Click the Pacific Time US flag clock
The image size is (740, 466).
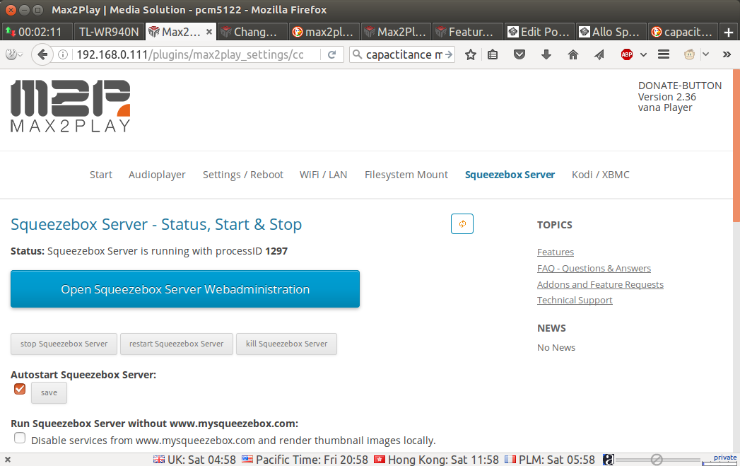(305, 460)
